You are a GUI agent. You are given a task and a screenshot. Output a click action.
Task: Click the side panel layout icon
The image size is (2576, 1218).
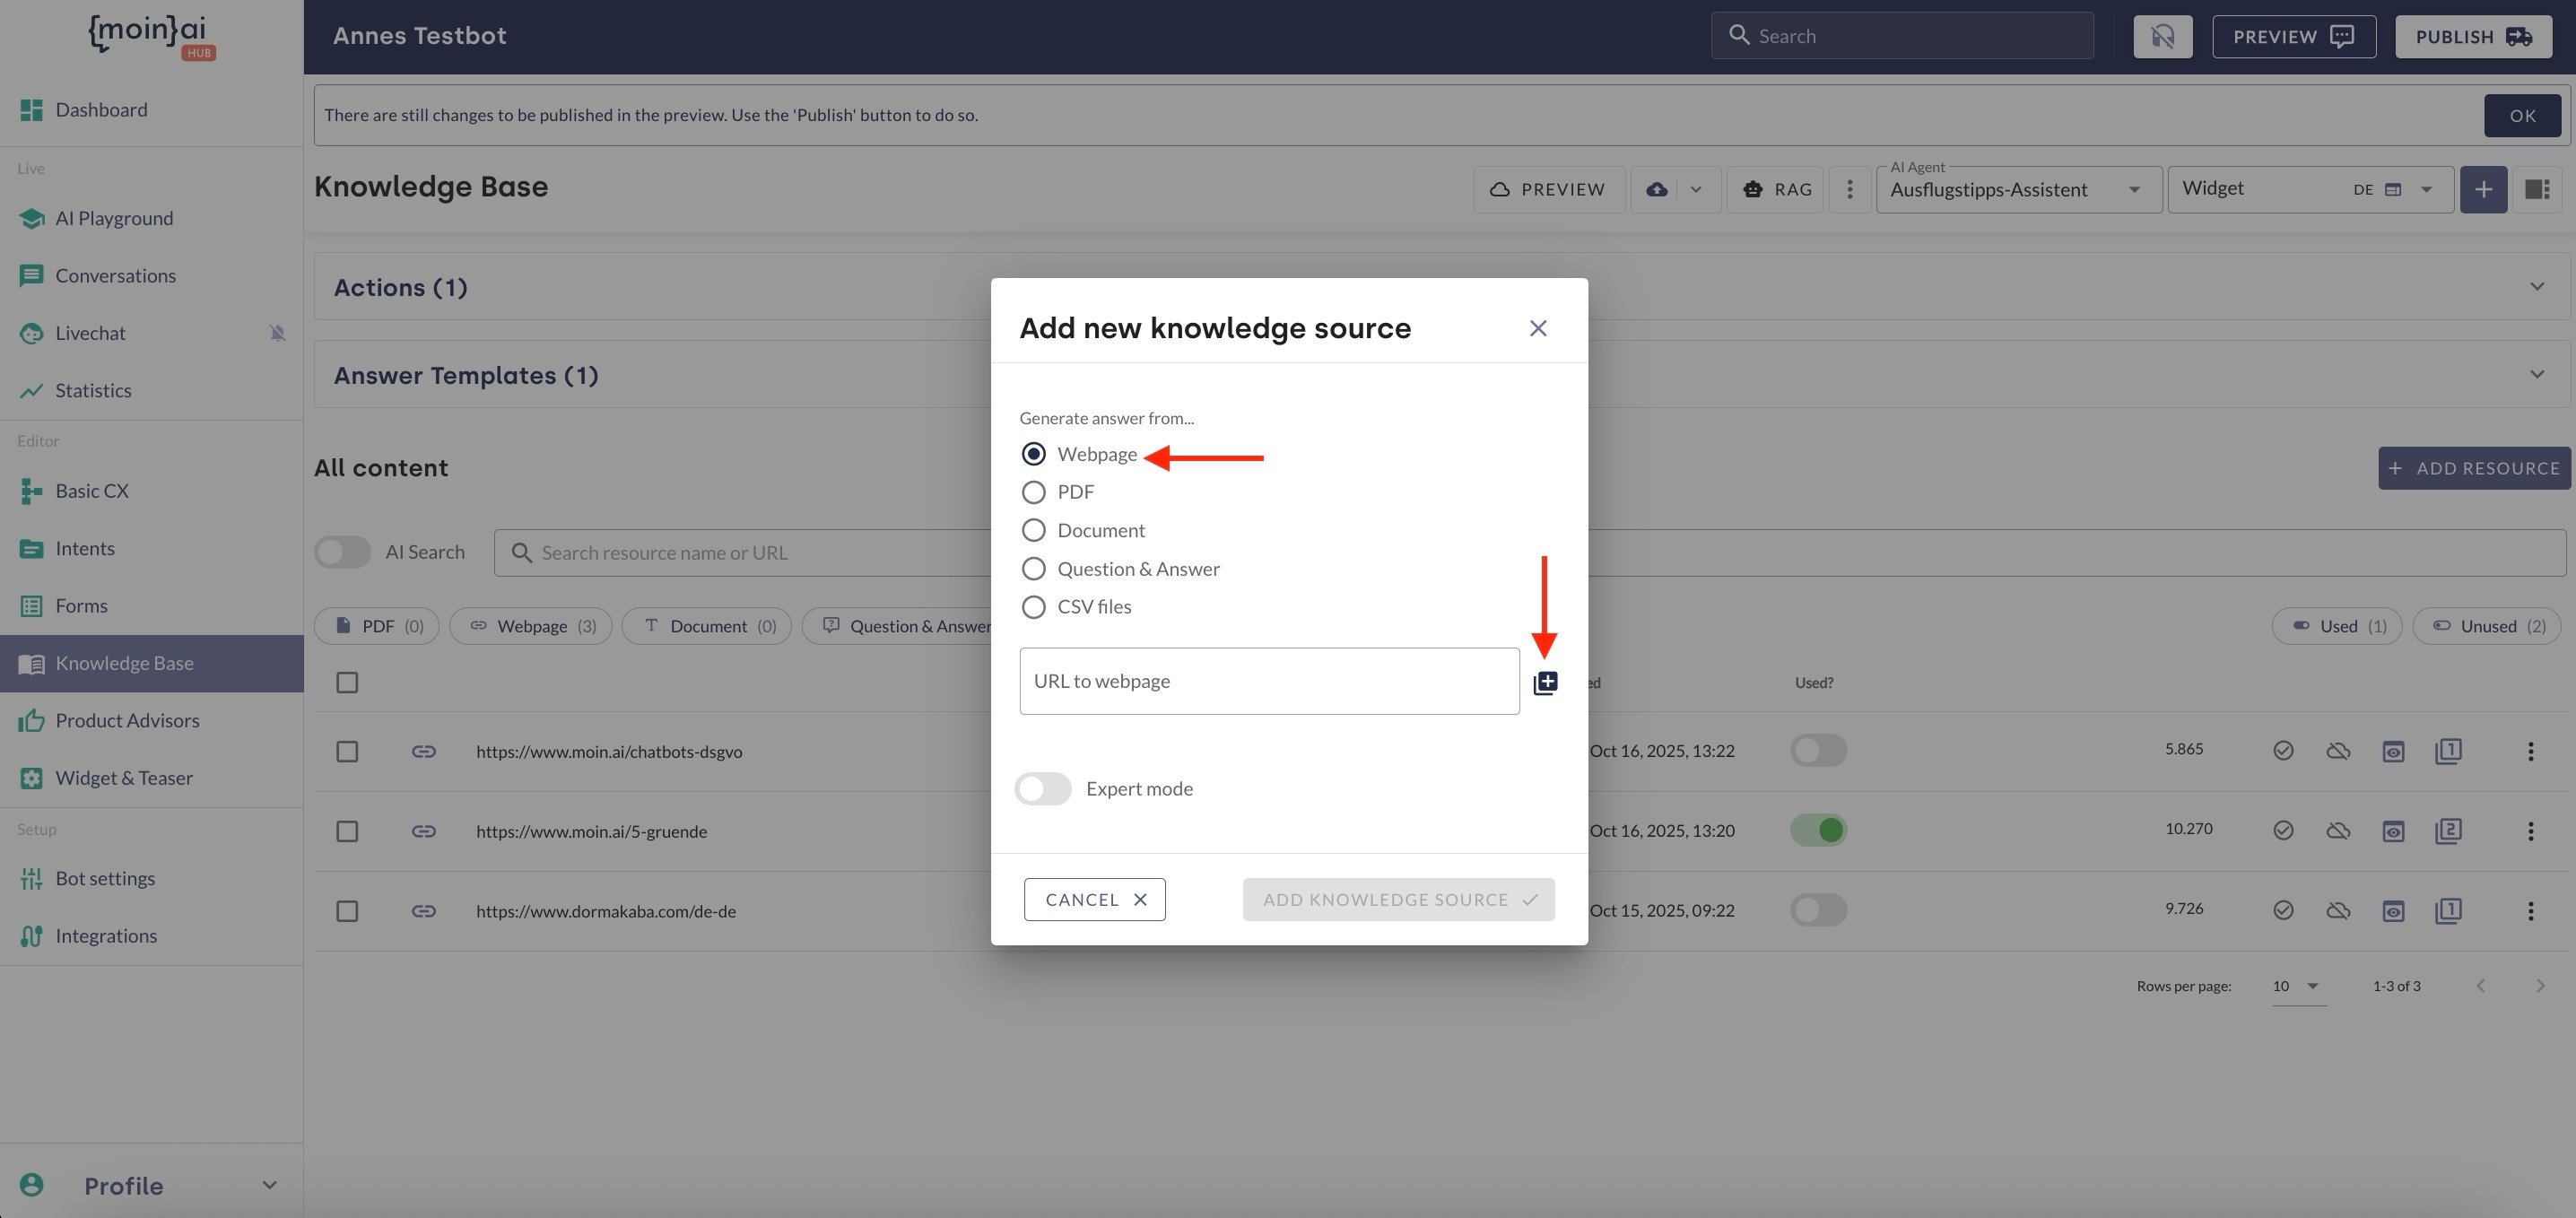coord(2536,189)
